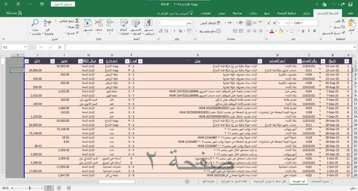Screen dimensions: 358x191
Task: Open the Clear (مسح) eraser menu
Action: click(72, 33)
